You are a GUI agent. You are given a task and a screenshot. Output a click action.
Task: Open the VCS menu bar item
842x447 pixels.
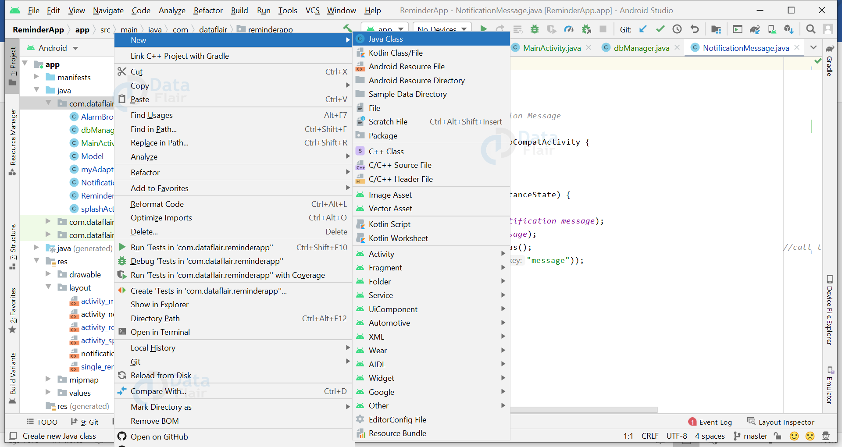(x=312, y=10)
